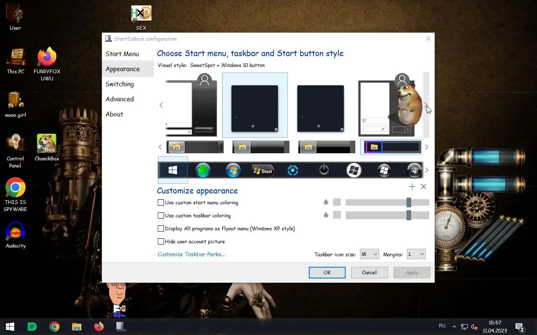Select the purple-accent taskbar style thumbnail

(x=392, y=147)
